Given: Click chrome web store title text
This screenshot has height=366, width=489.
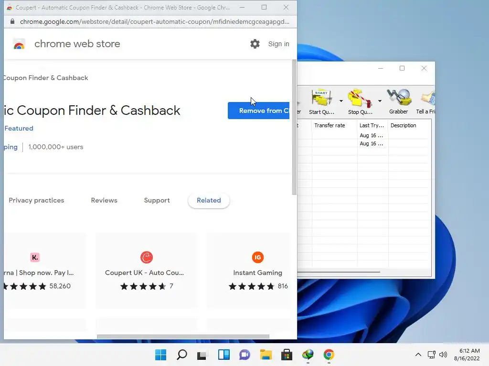Looking at the screenshot, I should [77, 44].
